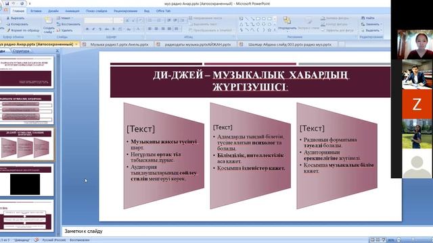This screenshot has width=433, height=243.
Task: Click the bulleted list icon
Action: click(x=151, y=20)
